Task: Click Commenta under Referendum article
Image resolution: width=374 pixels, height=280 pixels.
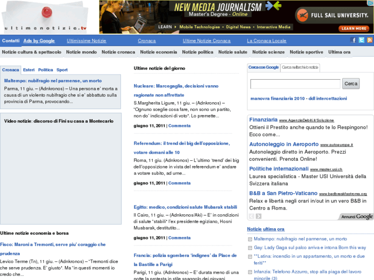Action: (x=180, y=183)
